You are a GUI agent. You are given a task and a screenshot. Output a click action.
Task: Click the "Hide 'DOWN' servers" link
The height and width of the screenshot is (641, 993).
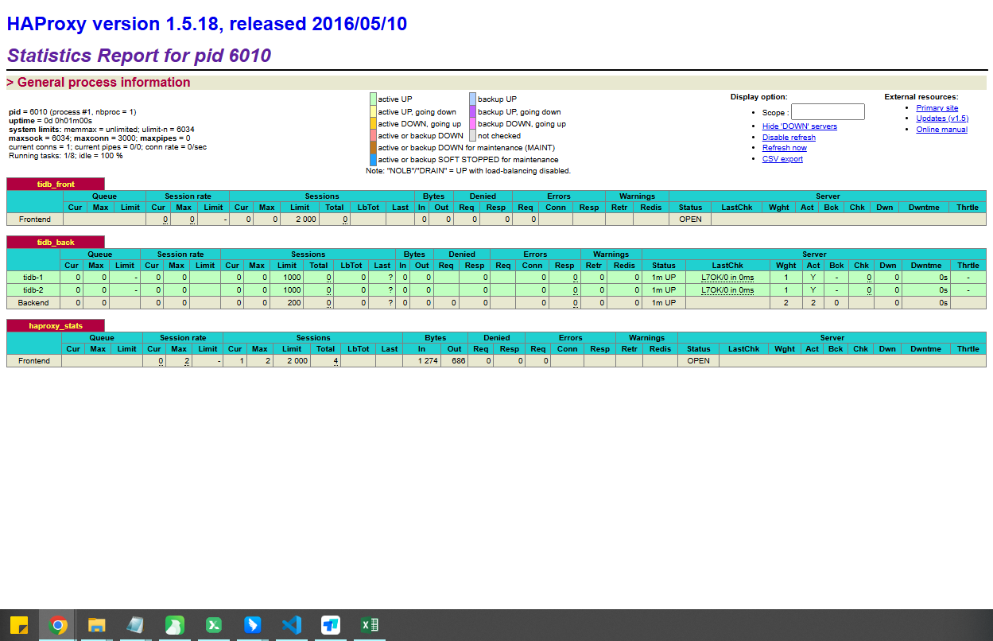pyautogui.click(x=800, y=126)
